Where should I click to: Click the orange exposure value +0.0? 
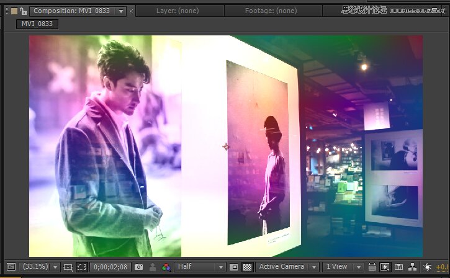(443, 267)
